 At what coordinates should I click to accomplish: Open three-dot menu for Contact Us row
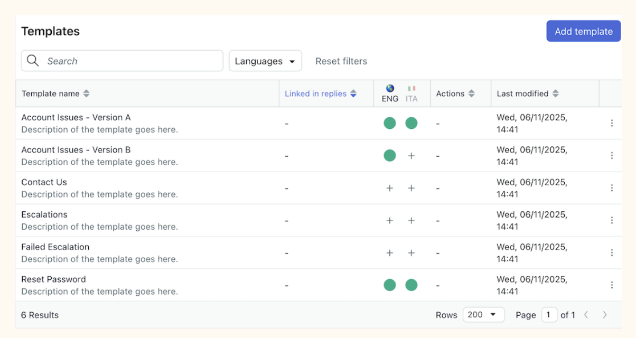(612, 188)
